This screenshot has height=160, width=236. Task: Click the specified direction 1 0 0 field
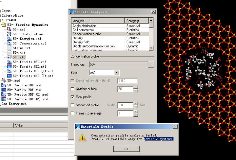pos(128,81)
